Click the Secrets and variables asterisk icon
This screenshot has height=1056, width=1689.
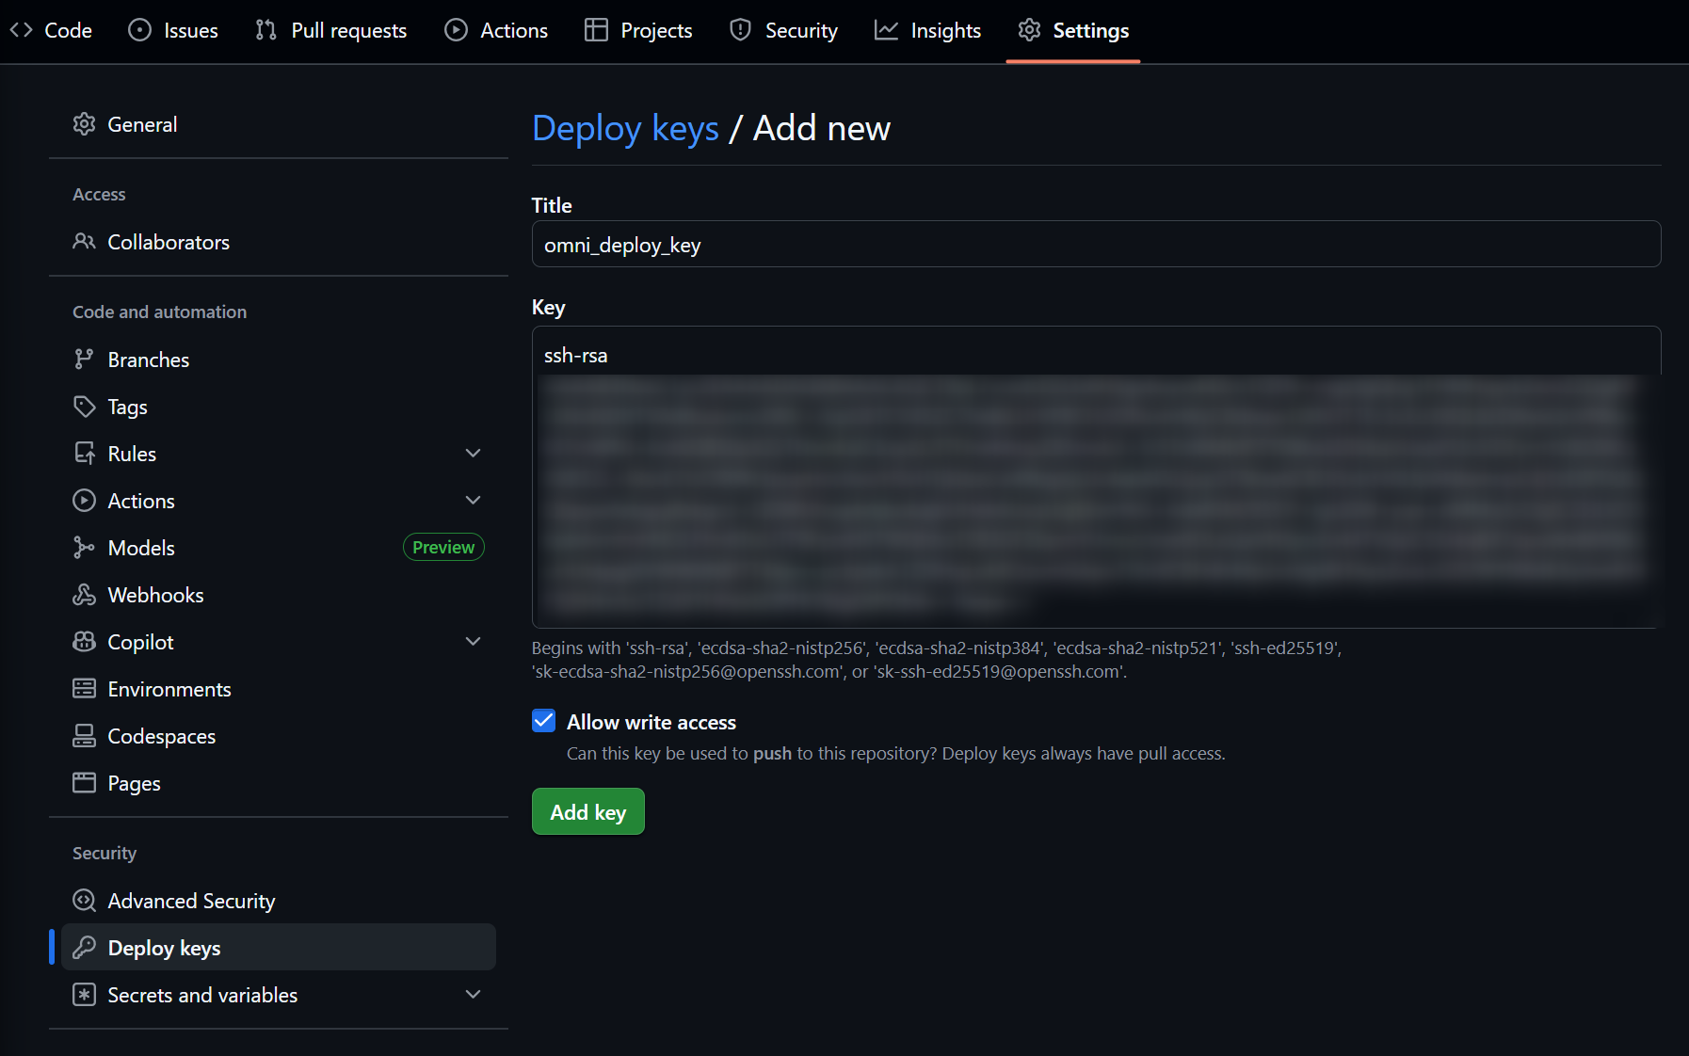click(x=84, y=995)
